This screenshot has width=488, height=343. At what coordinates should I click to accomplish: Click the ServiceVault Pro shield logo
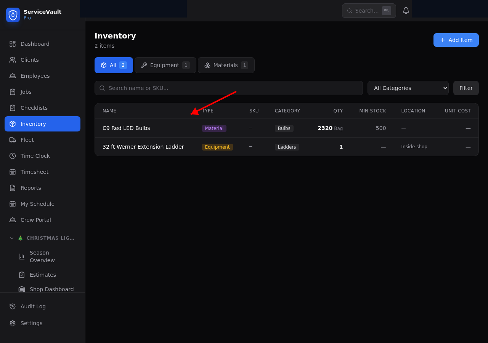click(x=13, y=15)
